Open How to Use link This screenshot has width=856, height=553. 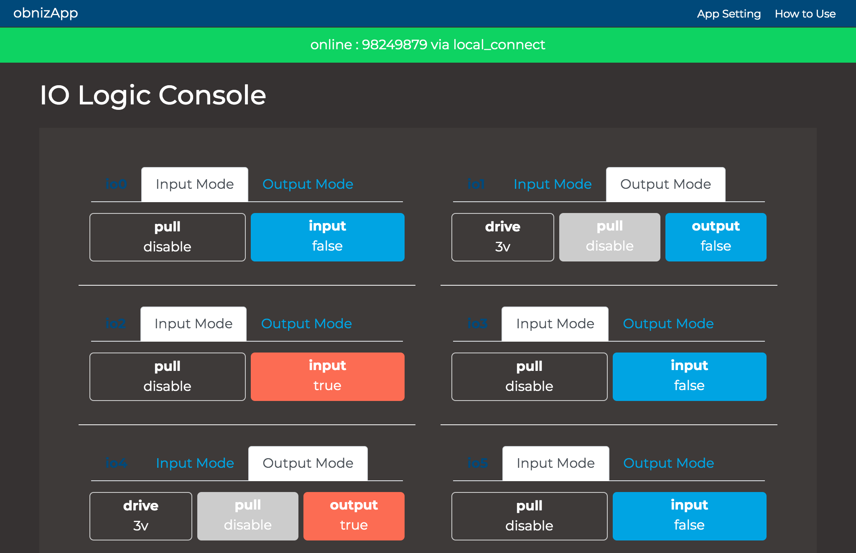coord(805,14)
